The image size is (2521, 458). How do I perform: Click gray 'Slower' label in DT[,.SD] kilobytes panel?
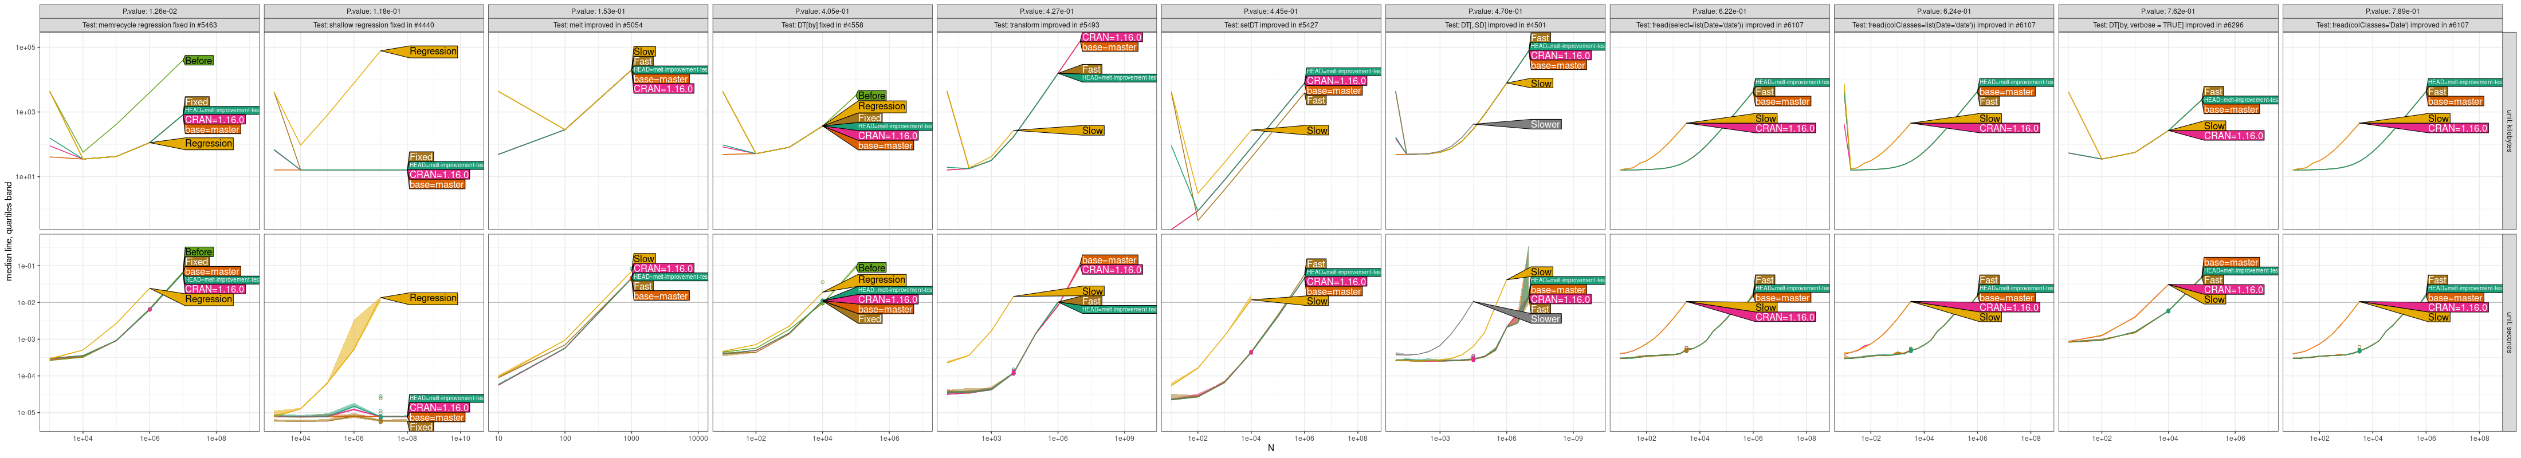click(x=1545, y=124)
